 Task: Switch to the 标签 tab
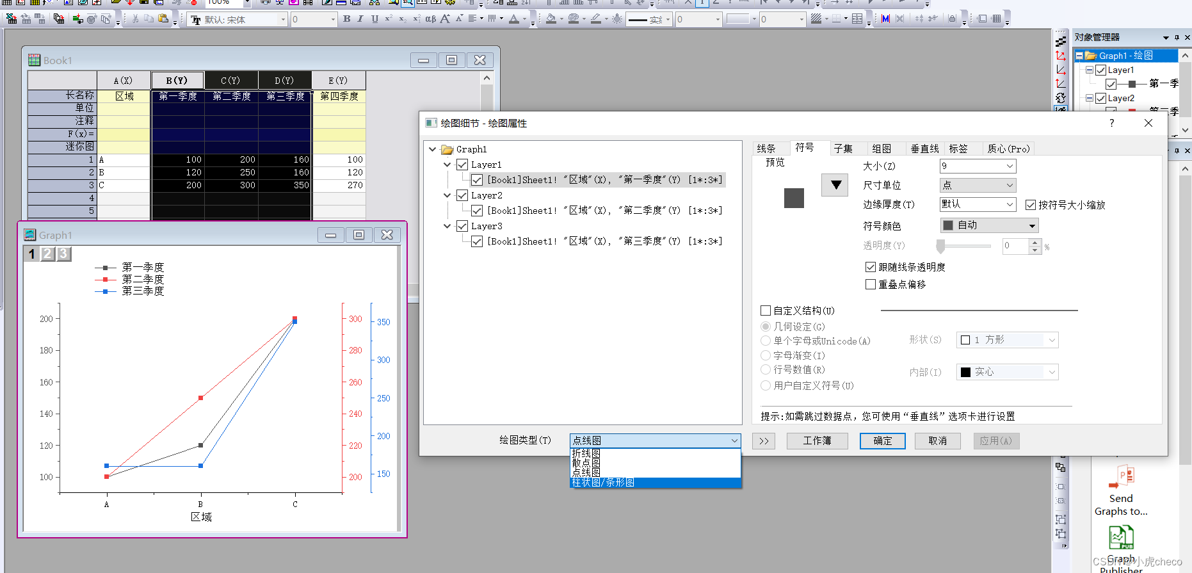pyautogui.click(x=958, y=149)
